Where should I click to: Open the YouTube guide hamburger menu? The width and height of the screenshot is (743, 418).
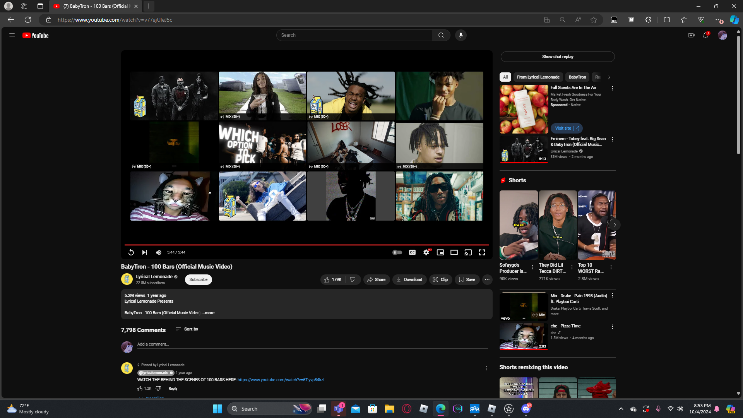12,35
